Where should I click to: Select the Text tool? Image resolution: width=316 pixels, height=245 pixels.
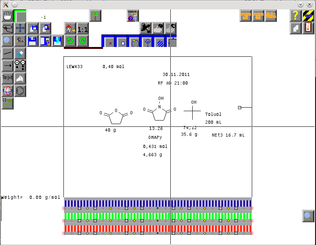click(x=7, y=78)
